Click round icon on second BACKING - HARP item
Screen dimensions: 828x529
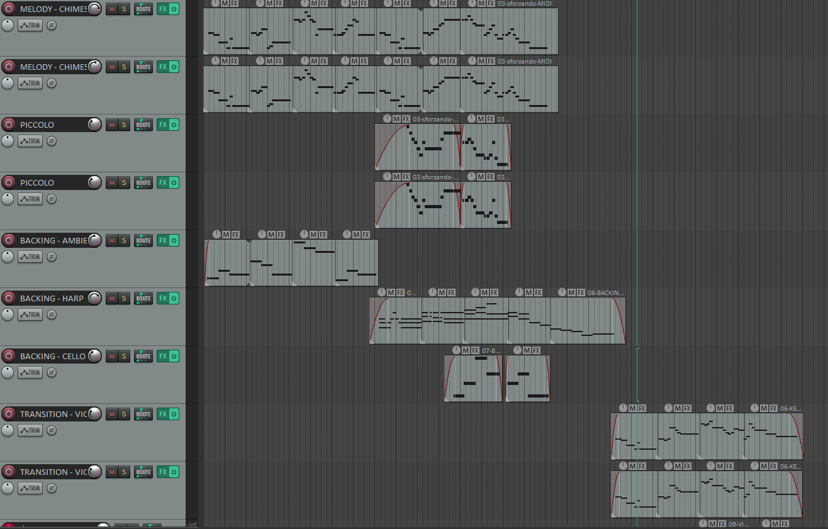click(432, 292)
